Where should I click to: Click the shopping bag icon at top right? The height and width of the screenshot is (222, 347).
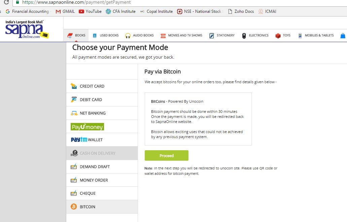(343, 35)
